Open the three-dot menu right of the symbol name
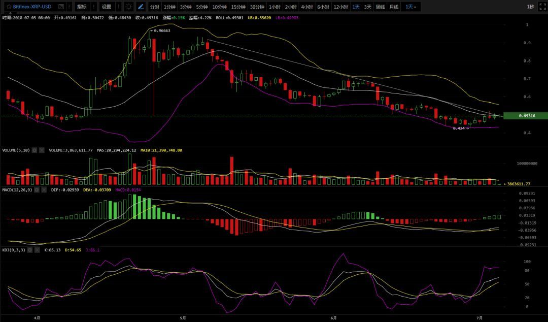The image size is (548, 322). tap(69, 7)
